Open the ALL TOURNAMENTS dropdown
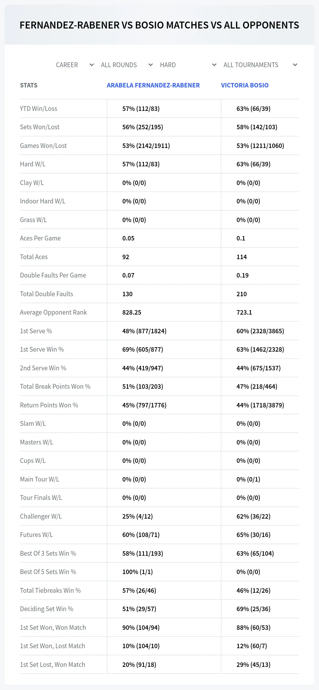Image resolution: width=319 pixels, height=690 pixels. [x=260, y=65]
